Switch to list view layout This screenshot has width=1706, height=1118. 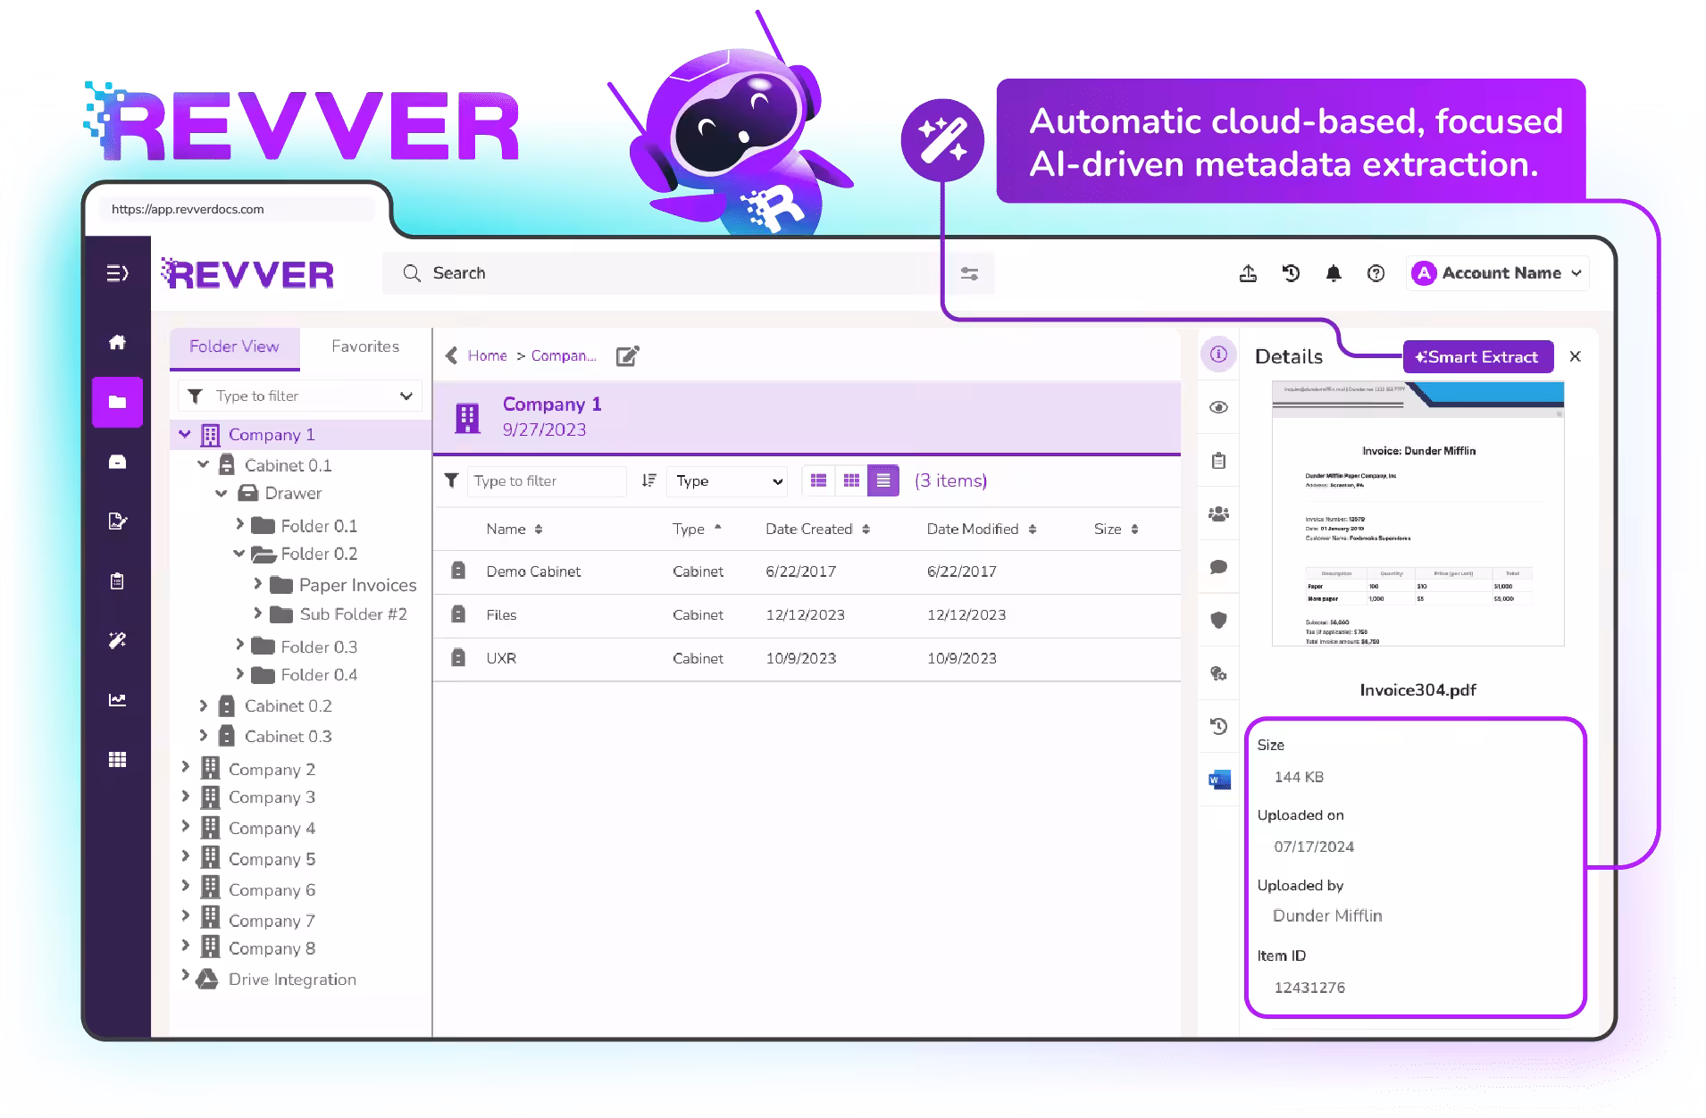(x=818, y=480)
